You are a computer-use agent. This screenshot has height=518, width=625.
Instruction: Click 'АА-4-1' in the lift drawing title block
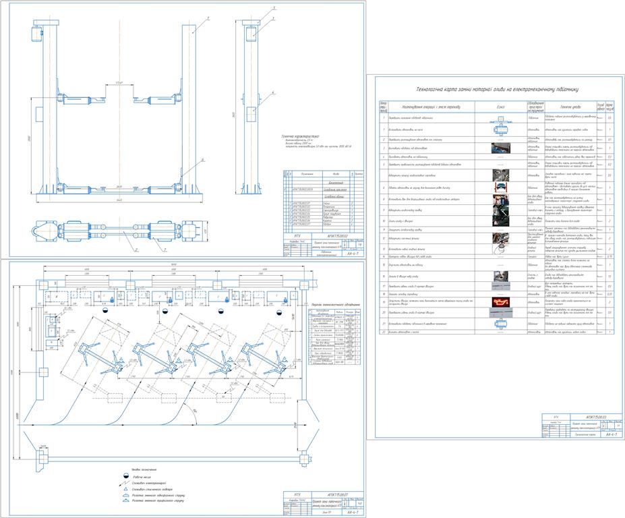[353, 253]
